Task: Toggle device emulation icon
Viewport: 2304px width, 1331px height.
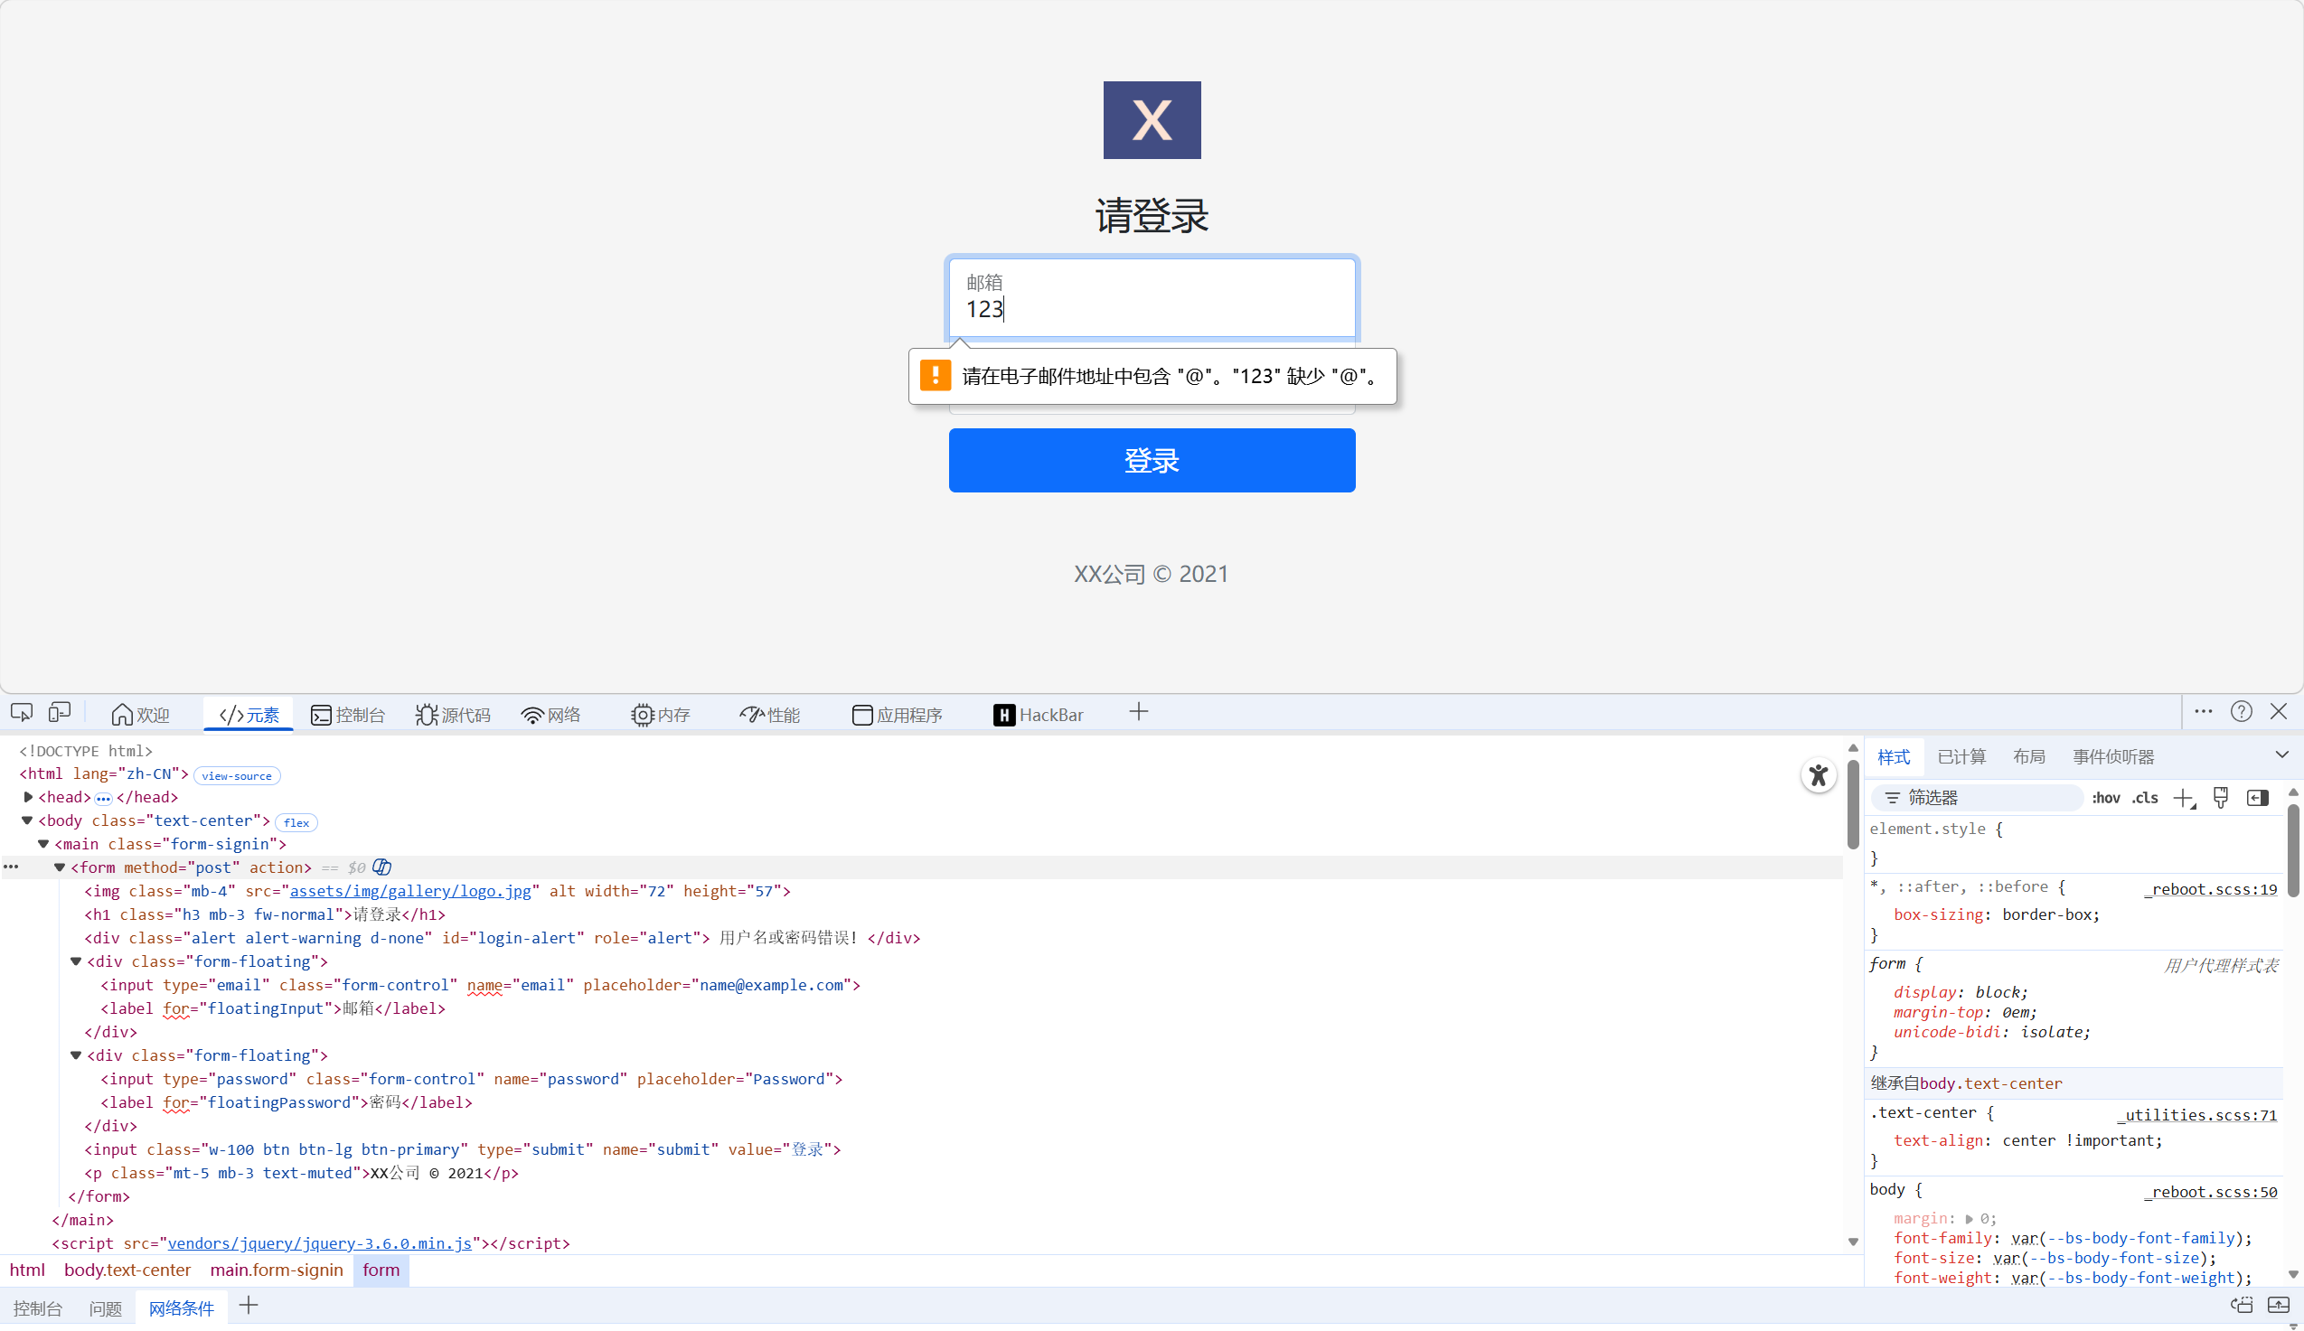Action: coord(60,713)
